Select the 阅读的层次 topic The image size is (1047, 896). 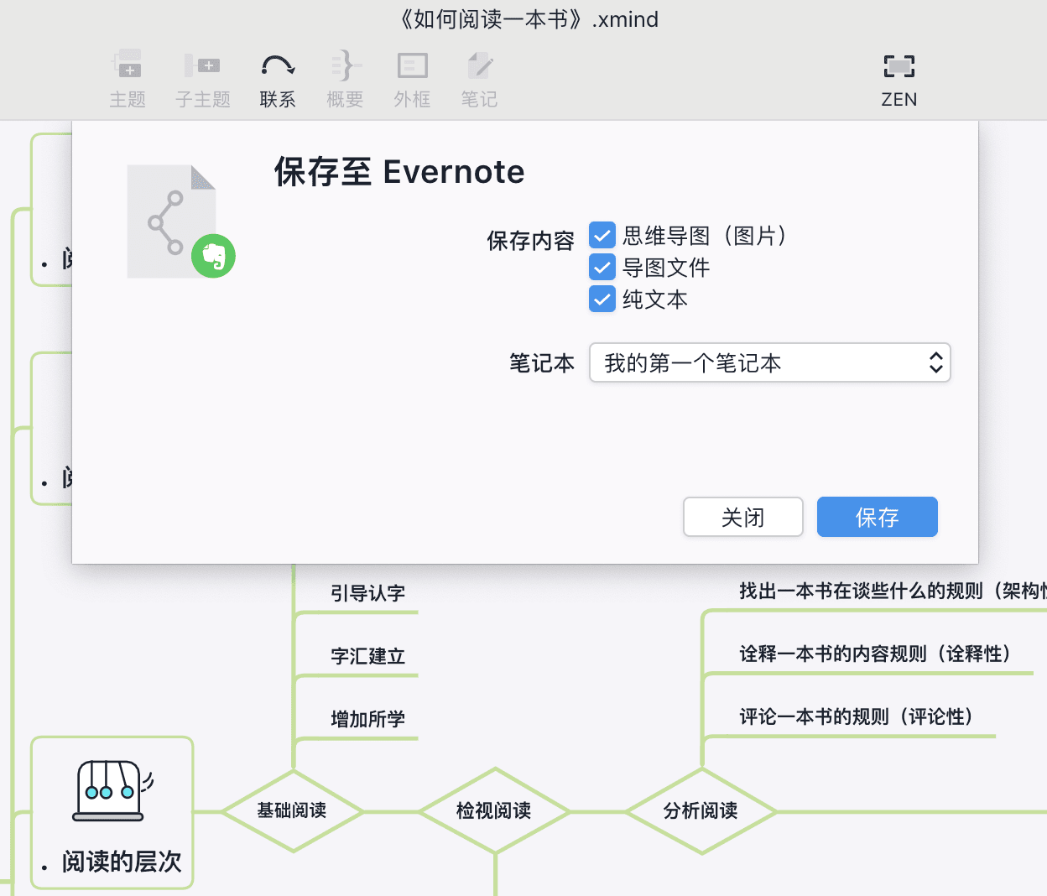112,813
